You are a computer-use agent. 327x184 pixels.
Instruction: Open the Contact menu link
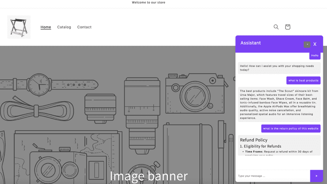point(84,27)
